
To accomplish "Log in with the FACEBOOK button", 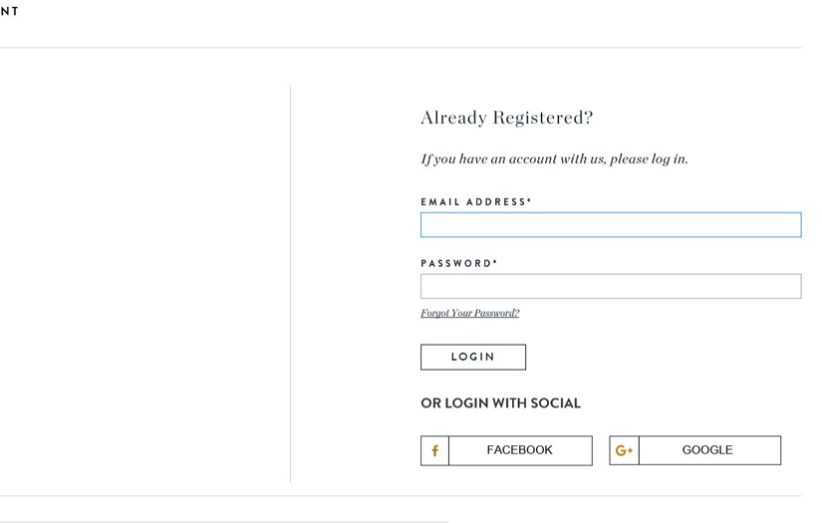I will 519,450.
